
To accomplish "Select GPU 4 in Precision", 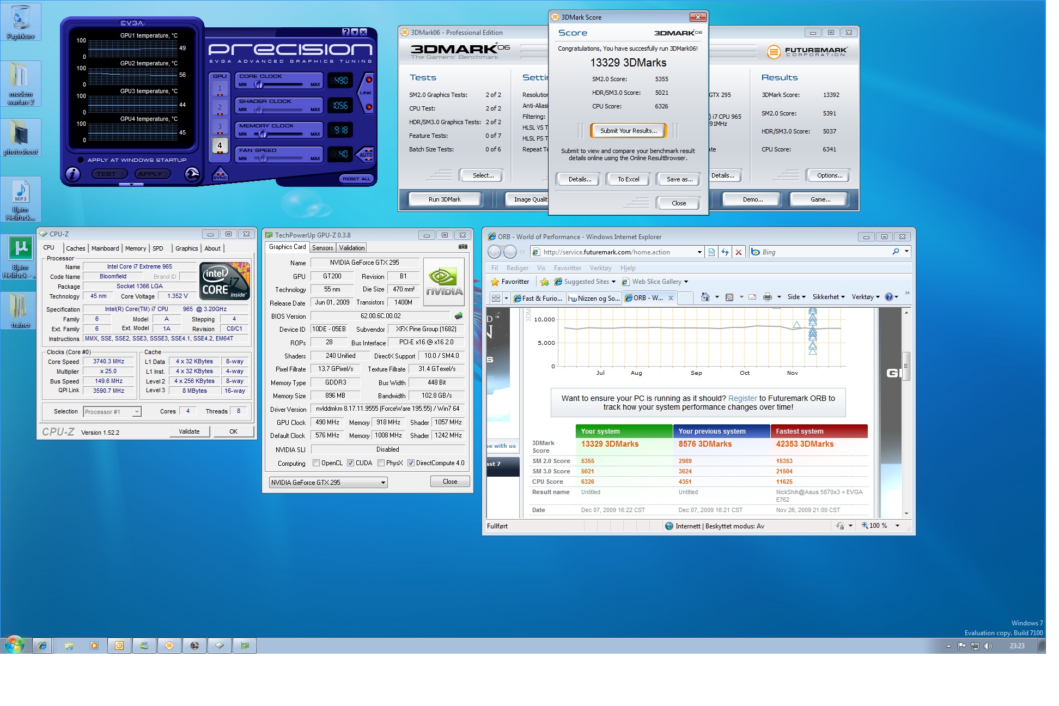I will click(220, 145).
